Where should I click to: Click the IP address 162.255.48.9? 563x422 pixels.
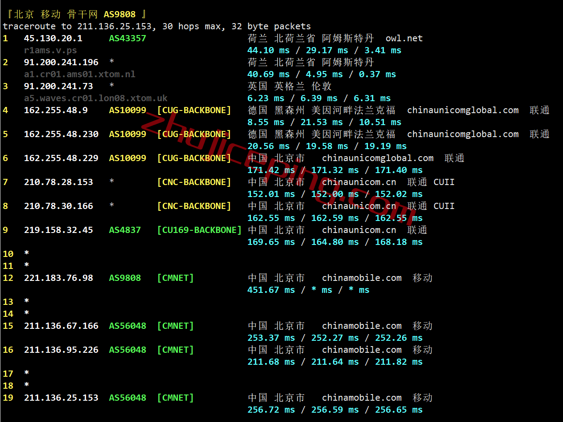click(x=56, y=110)
